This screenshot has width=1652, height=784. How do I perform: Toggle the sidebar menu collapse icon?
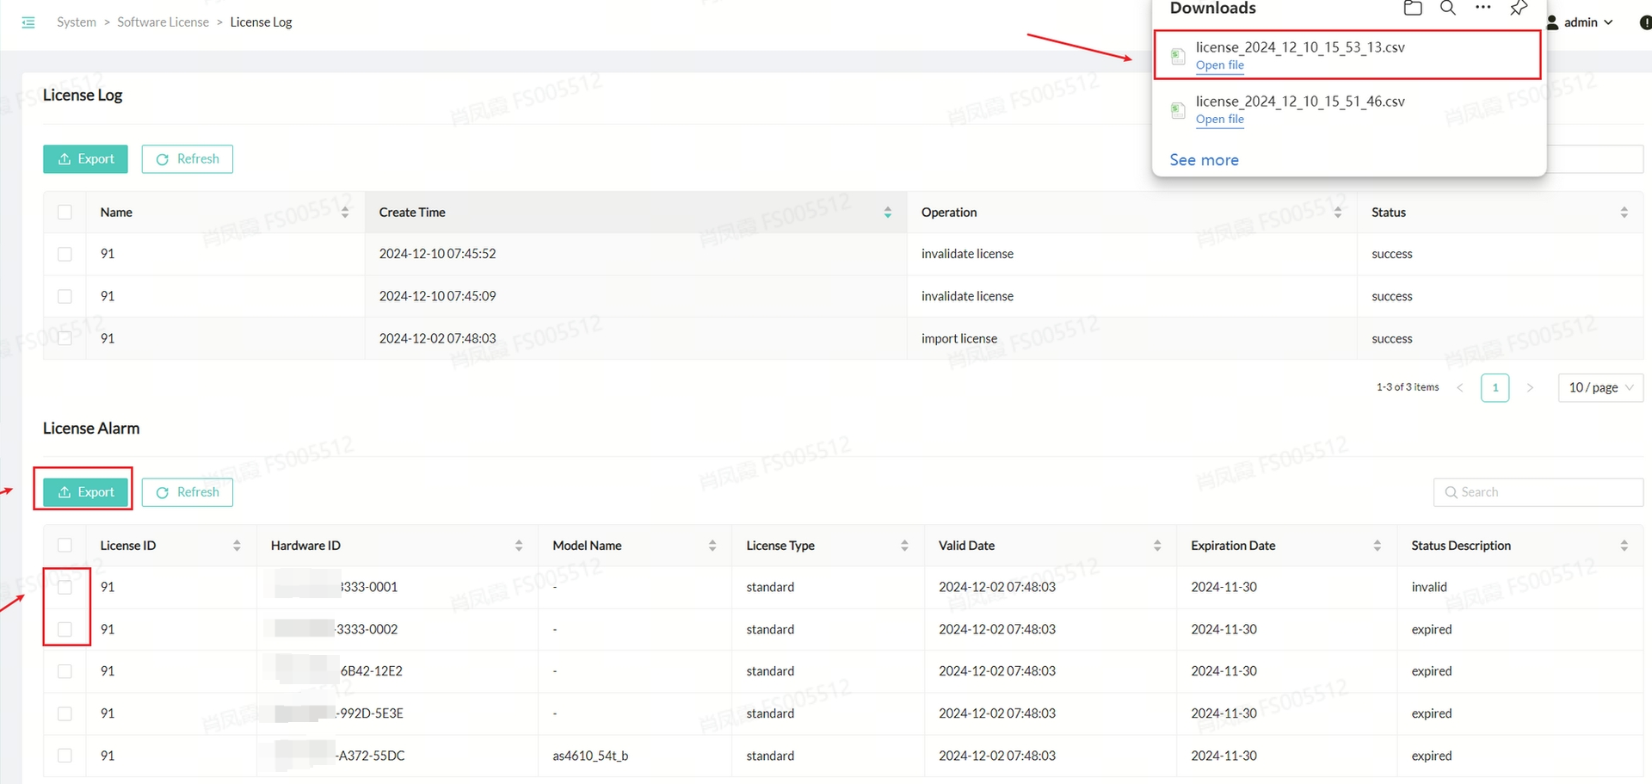click(28, 22)
